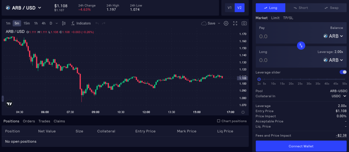Click the swap pay and long arrows button

[301, 45]
